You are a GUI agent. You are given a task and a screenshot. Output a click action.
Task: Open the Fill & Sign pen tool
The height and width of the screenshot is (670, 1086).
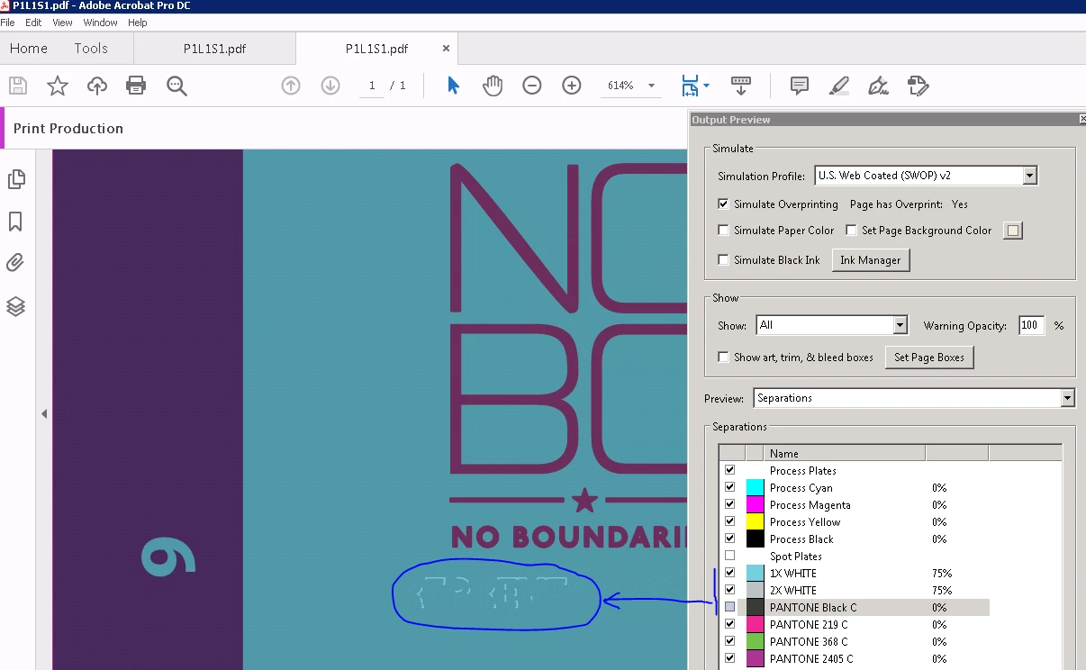point(878,86)
